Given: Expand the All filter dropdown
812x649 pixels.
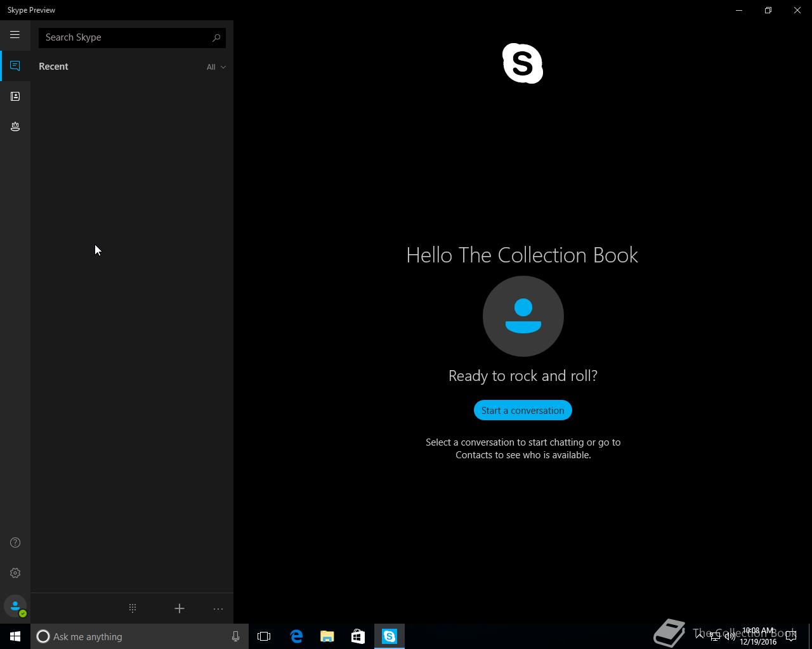Looking at the screenshot, I should click(216, 67).
